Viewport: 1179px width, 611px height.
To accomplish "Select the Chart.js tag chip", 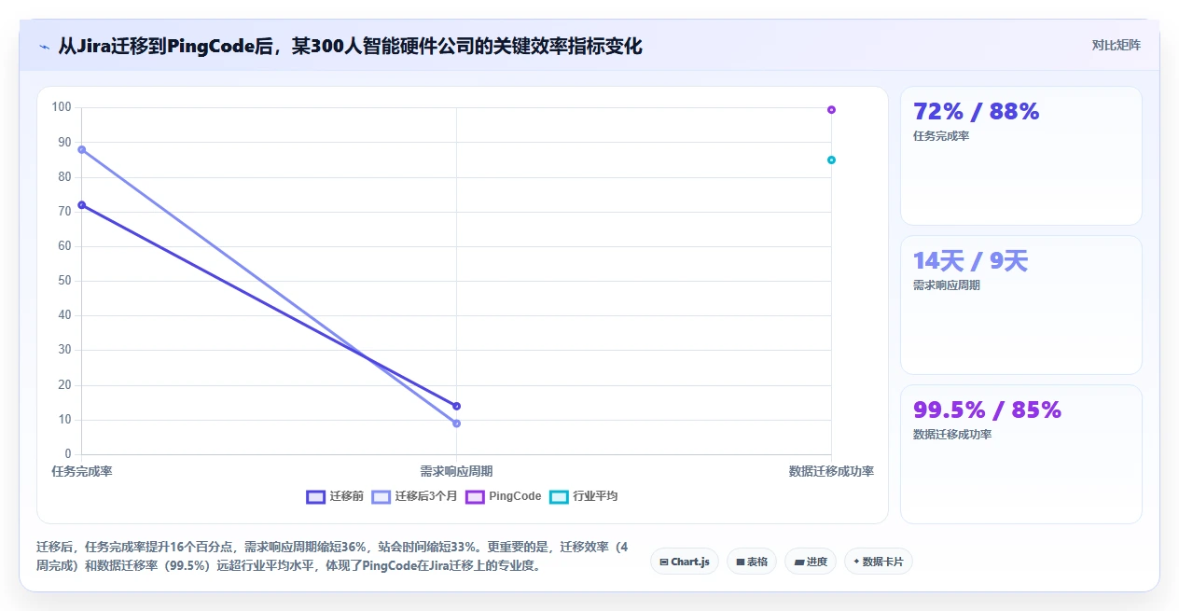I will click(x=684, y=562).
